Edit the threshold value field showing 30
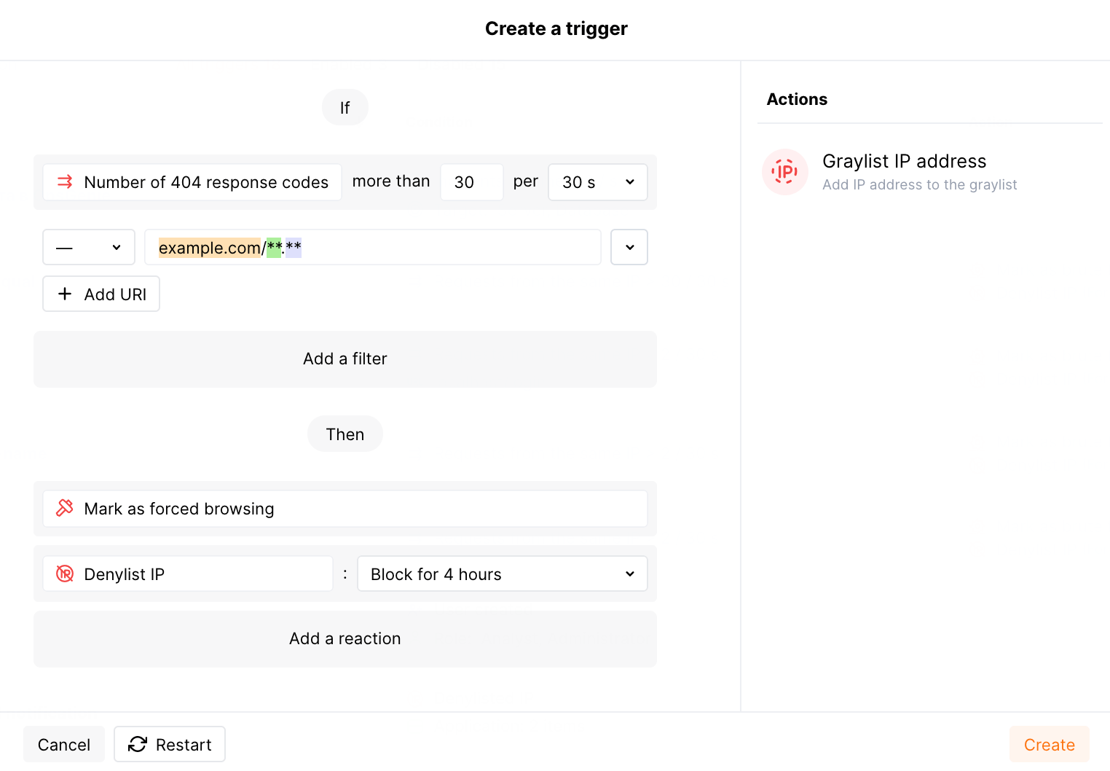1110x771 pixels. [x=471, y=182]
